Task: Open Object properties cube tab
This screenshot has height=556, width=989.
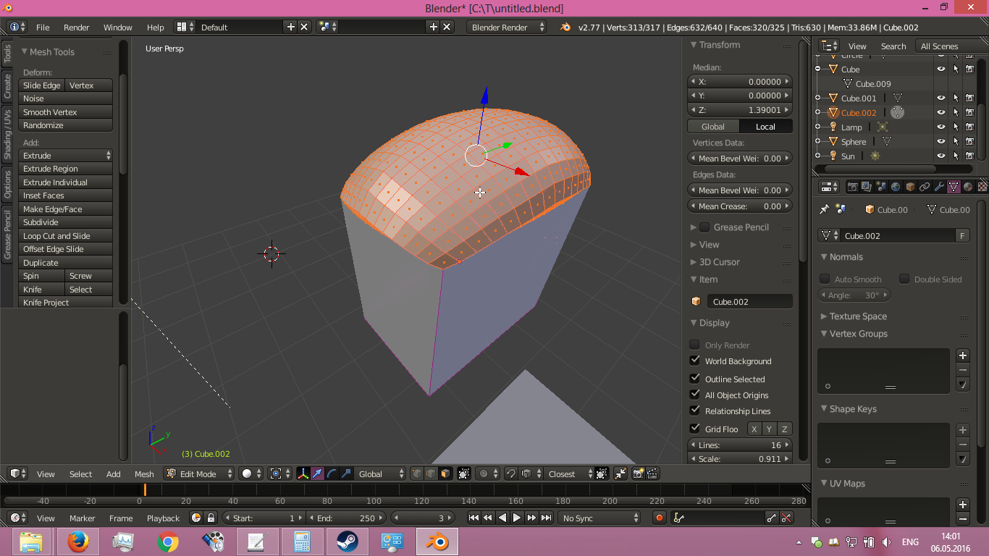Action: [x=910, y=187]
